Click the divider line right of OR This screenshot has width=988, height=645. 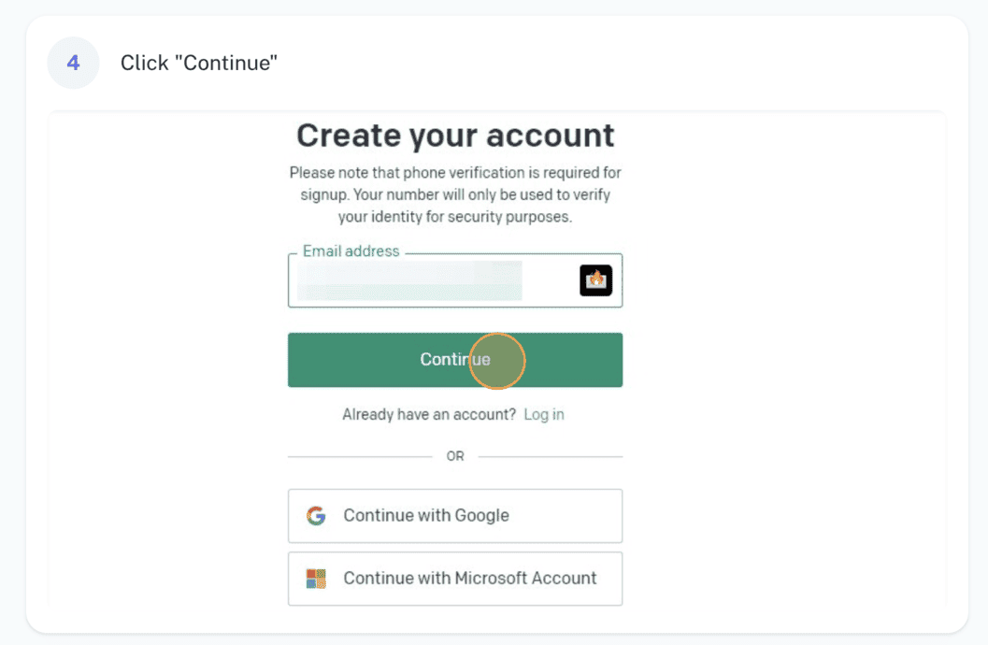pyautogui.click(x=550, y=457)
